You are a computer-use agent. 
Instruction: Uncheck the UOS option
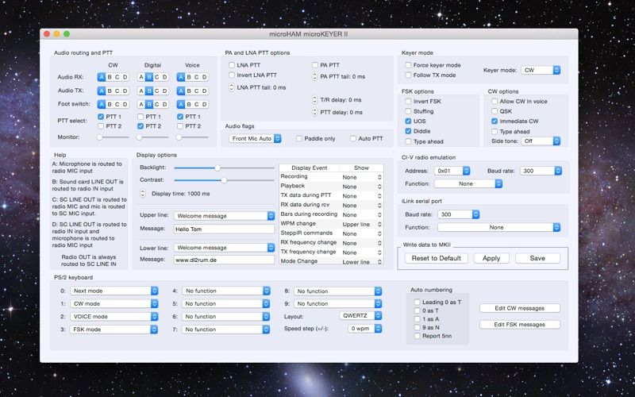click(408, 121)
